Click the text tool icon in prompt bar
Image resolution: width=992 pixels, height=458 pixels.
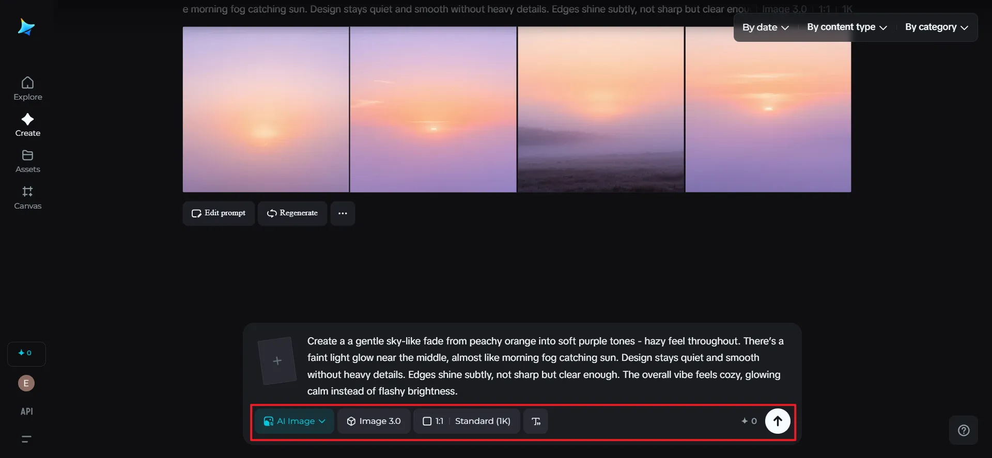[536, 421]
